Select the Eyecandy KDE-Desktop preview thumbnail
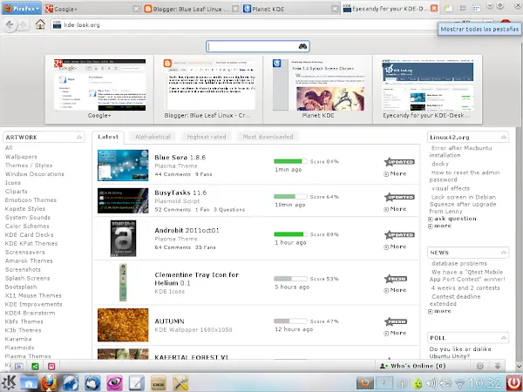This screenshot has height=392, width=523. (x=427, y=90)
